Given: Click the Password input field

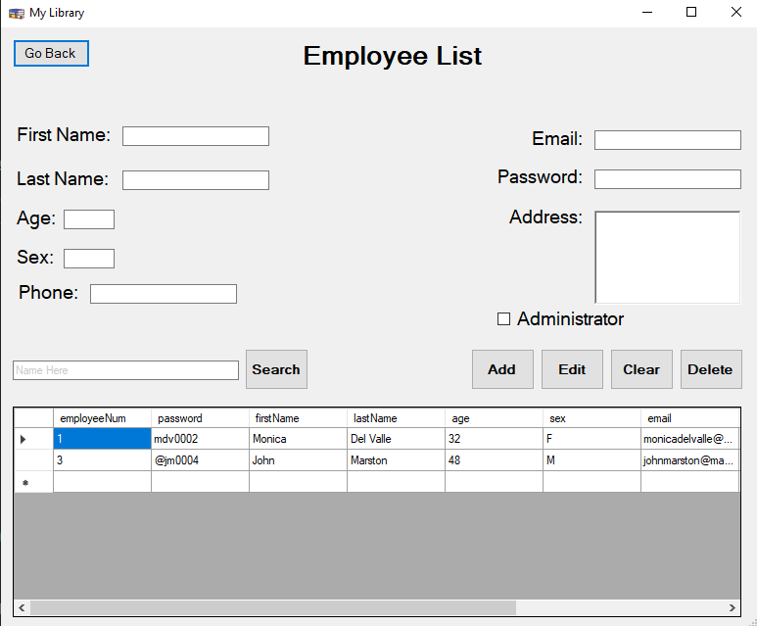Looking at the screenshot, I should (x=668, y=179).
